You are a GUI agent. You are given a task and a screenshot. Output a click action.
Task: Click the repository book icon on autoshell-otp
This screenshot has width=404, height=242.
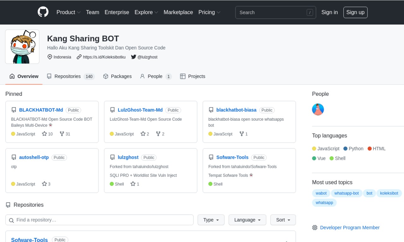point(14,157)
